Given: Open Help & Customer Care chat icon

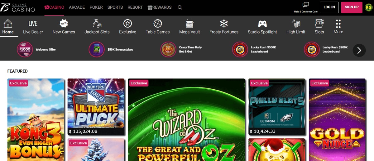Looking at the screenshot, I should tap(306, 5).
